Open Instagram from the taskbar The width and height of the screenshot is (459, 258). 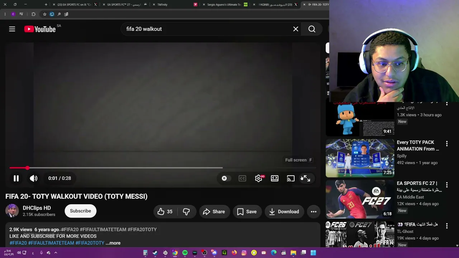244,253
